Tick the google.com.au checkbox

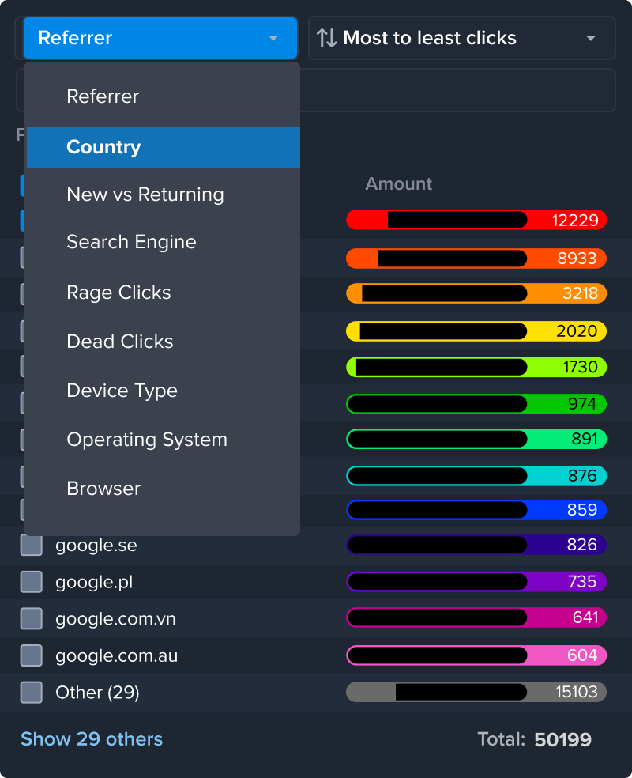[31, 655]
